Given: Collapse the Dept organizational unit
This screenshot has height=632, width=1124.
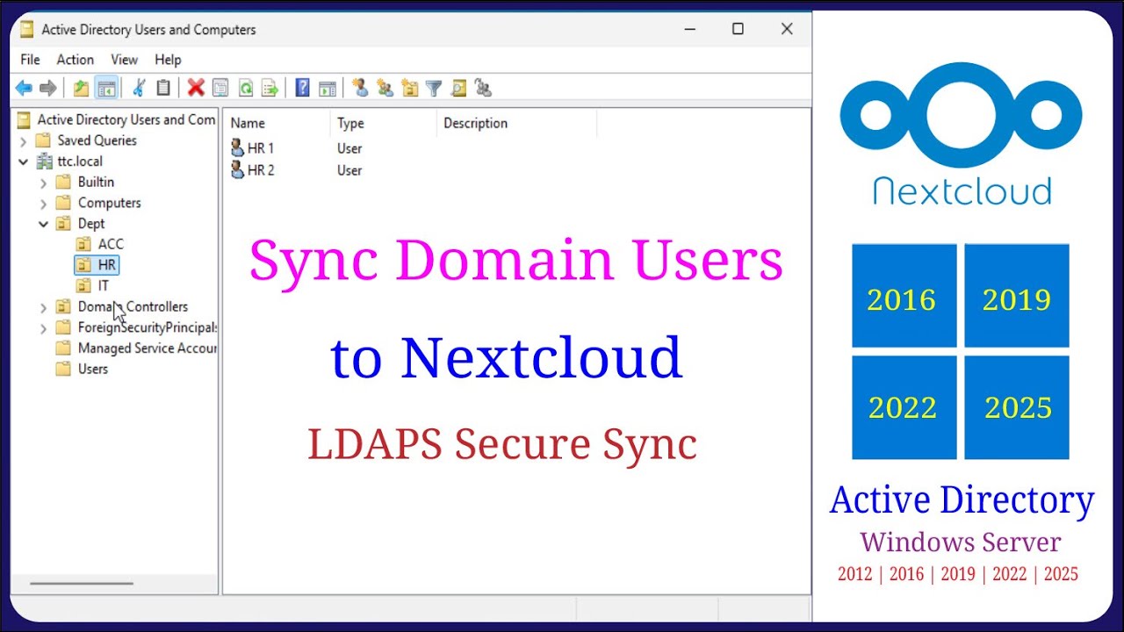Looking at the screenshot, I should coord(44,224).
